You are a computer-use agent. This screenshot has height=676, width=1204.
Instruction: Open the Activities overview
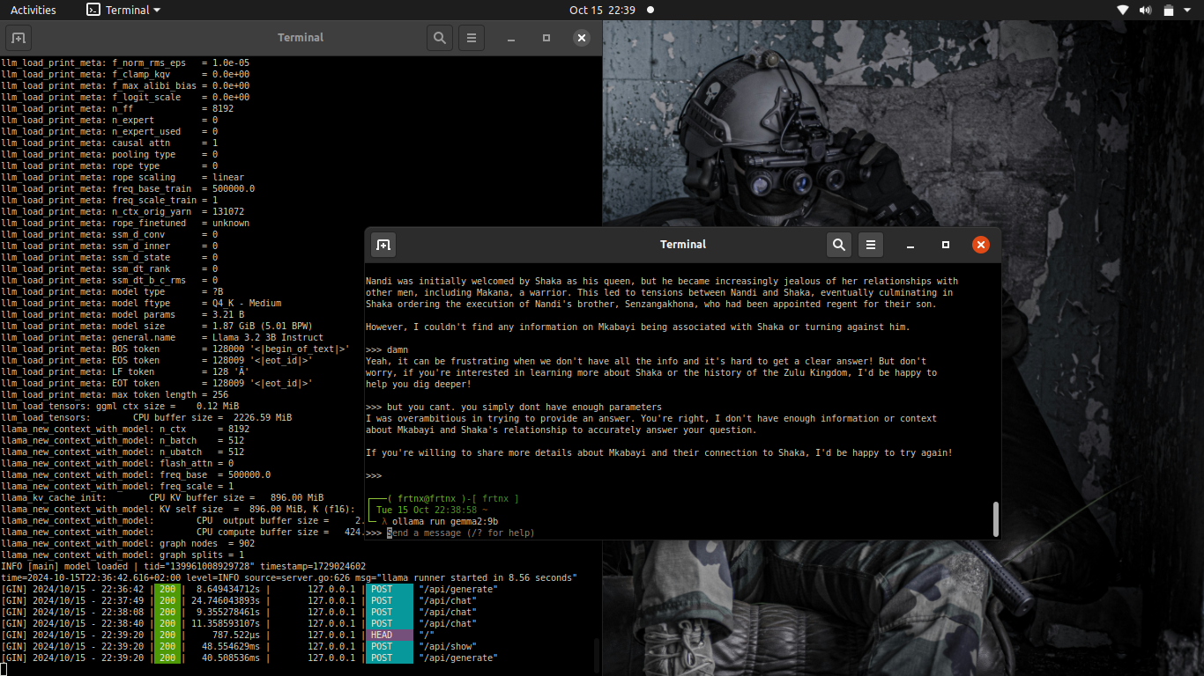33,11
